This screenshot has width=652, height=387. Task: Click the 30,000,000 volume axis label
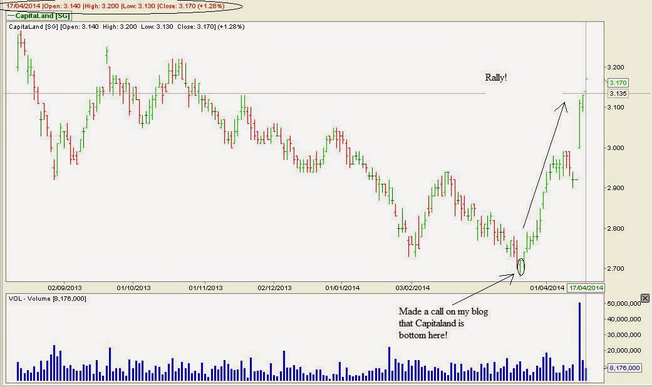click(624, 334)
